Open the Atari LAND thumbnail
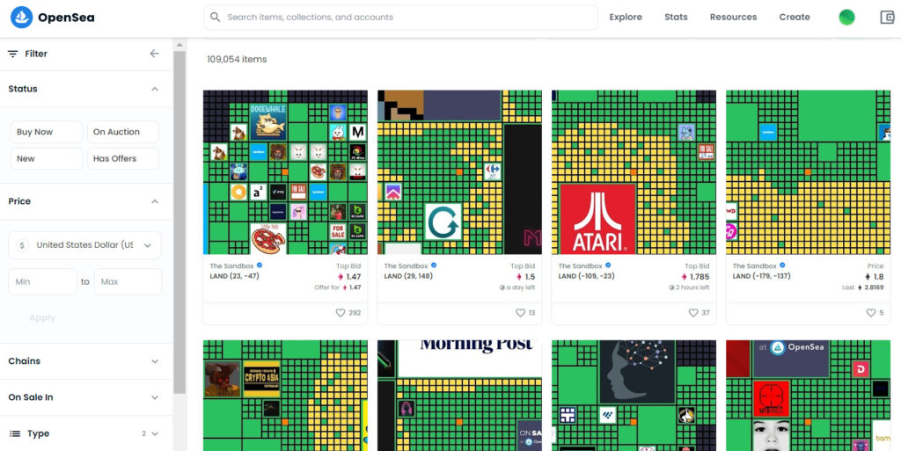The width and height of the screenshot is (901, 451). pyautogui.click(x=634, y=172)
